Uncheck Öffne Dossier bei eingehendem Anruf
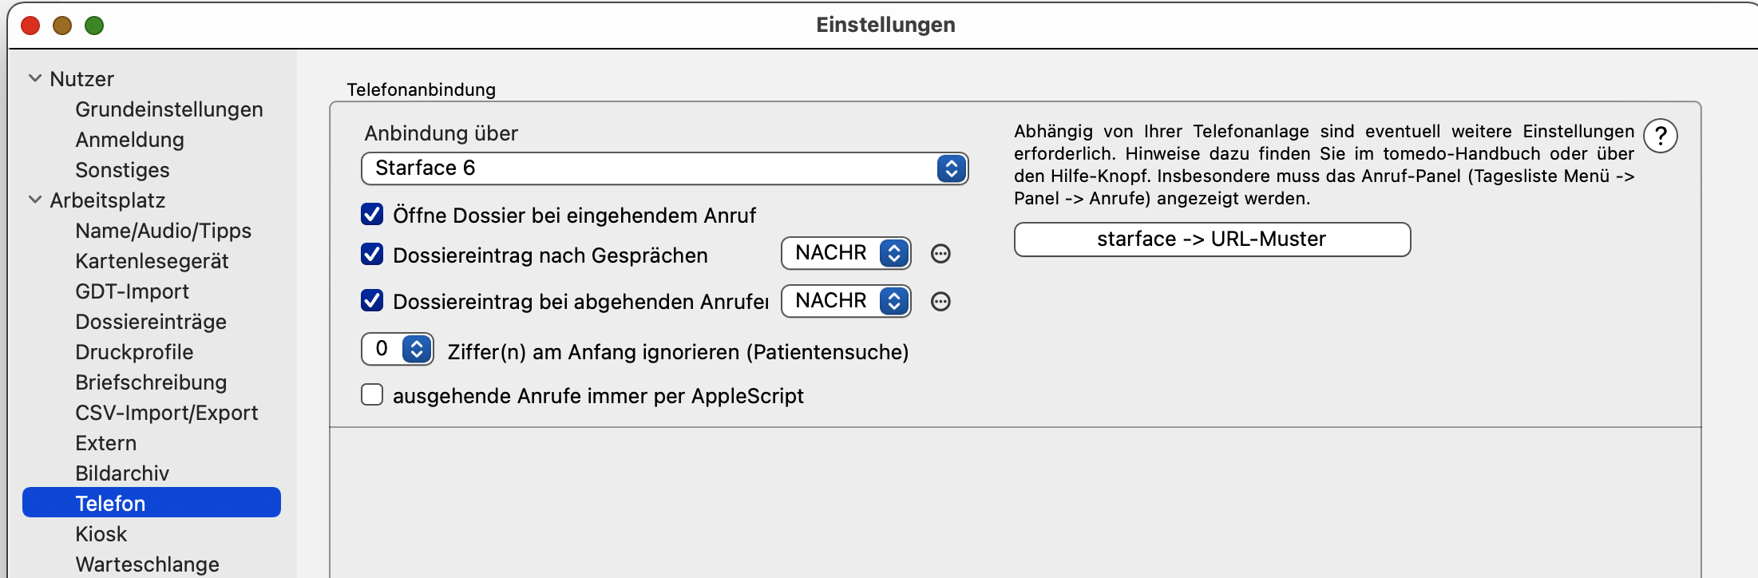Image resolution: width=1758 pixels, height=578 pixels. tap(372, 214)
